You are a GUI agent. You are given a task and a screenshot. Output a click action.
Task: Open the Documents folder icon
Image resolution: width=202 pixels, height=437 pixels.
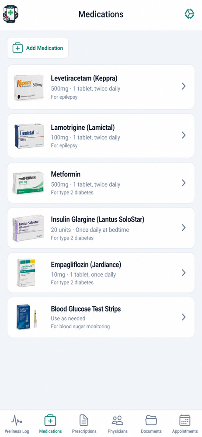151,420
